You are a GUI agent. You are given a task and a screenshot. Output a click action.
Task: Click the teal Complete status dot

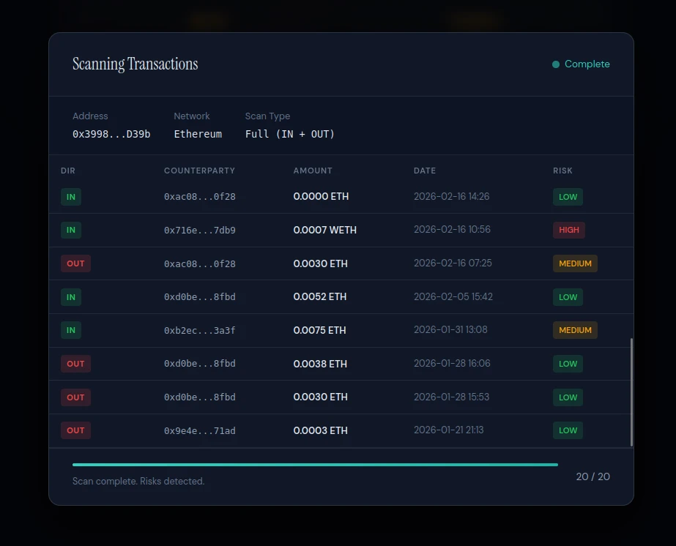tap(555, 64)
